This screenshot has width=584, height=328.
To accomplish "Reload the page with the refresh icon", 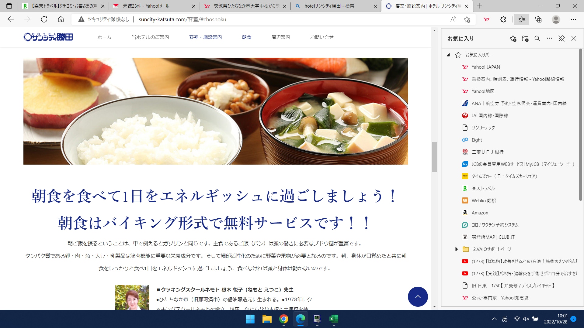I will point(44,19).
